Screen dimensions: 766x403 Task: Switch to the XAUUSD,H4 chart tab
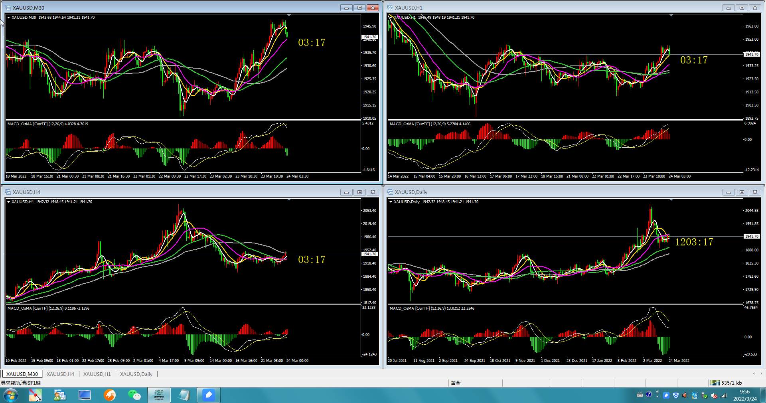pyautogui.click(x=60, y=374)
